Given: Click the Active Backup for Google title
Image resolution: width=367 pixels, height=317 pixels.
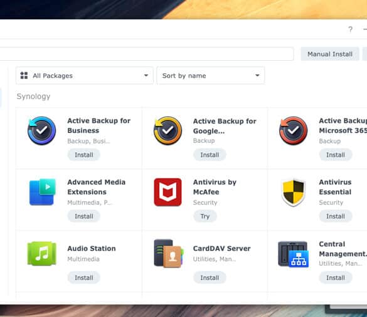Looking at the screenshot, I should point(225,126).
